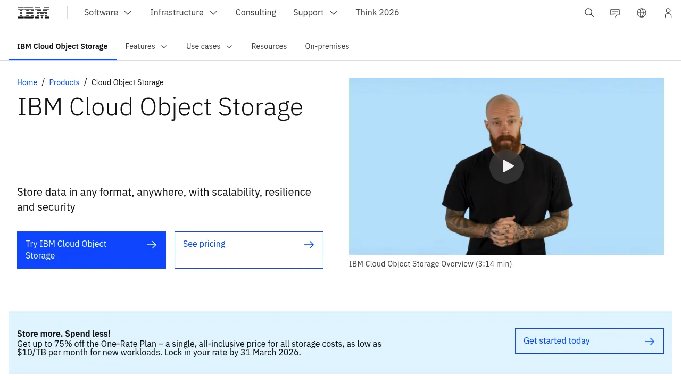The width and height of the screenshot is (681, 383).
Task: Open the Consulting menu item
Action: click(x=256, y=13)
